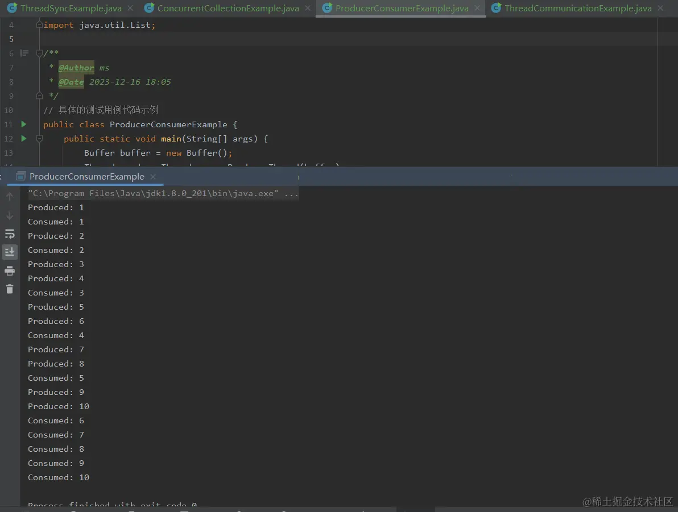Click 'import java.util.List;' line in editor
Screen dimensions: 678x512
[x=99, y=25]
